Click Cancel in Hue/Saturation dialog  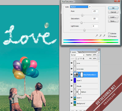pos(113,12)
